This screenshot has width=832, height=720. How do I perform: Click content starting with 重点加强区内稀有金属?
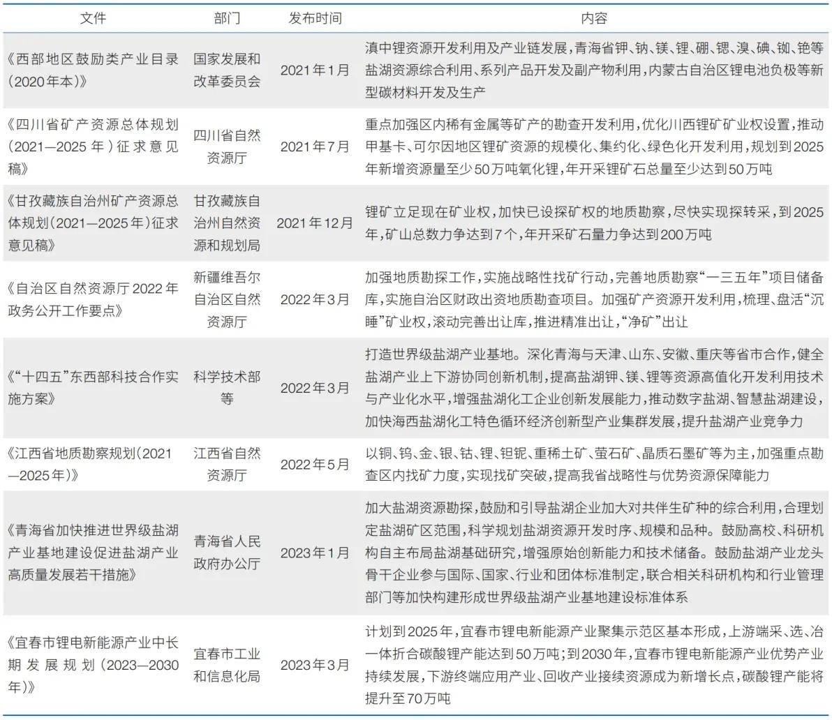[x=594, y=147]
